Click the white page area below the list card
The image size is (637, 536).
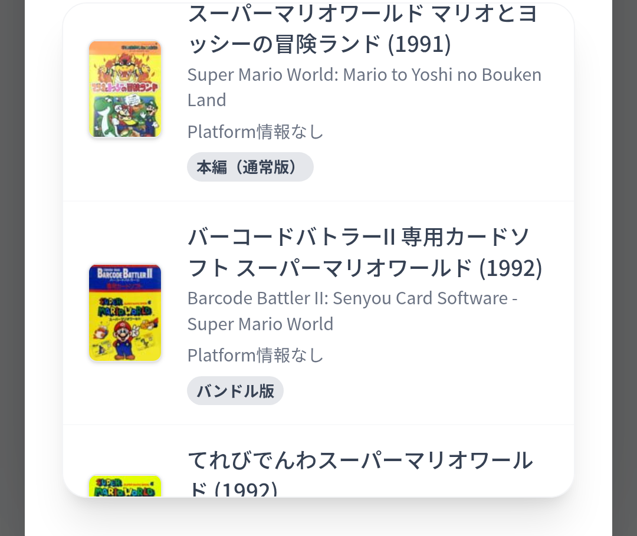(318, 518)
